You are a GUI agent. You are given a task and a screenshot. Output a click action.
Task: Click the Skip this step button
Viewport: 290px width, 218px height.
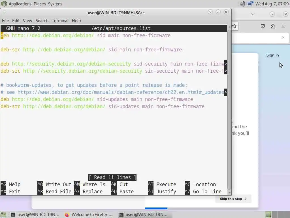(233, 199)
